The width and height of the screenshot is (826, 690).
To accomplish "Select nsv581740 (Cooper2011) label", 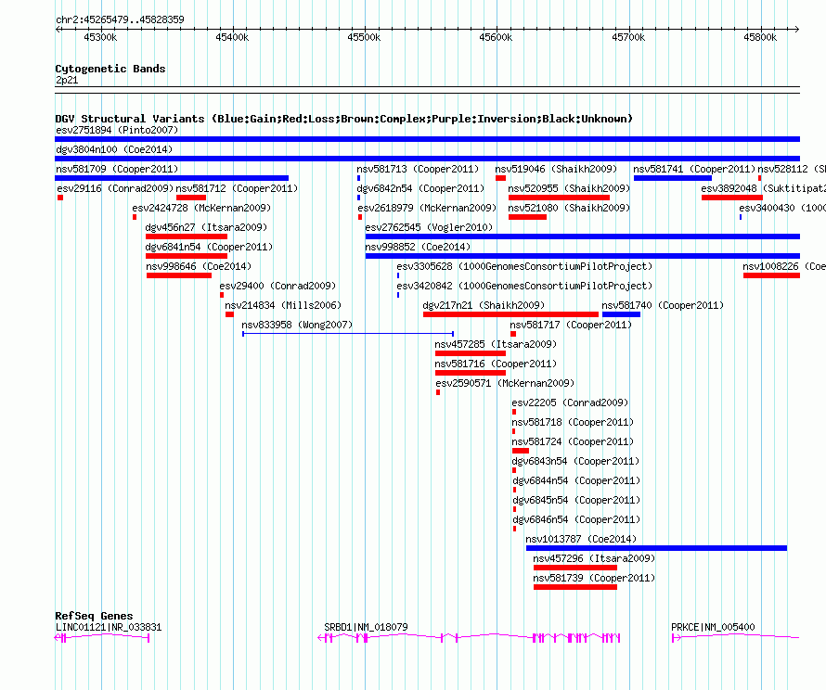I will coord(662,305).
